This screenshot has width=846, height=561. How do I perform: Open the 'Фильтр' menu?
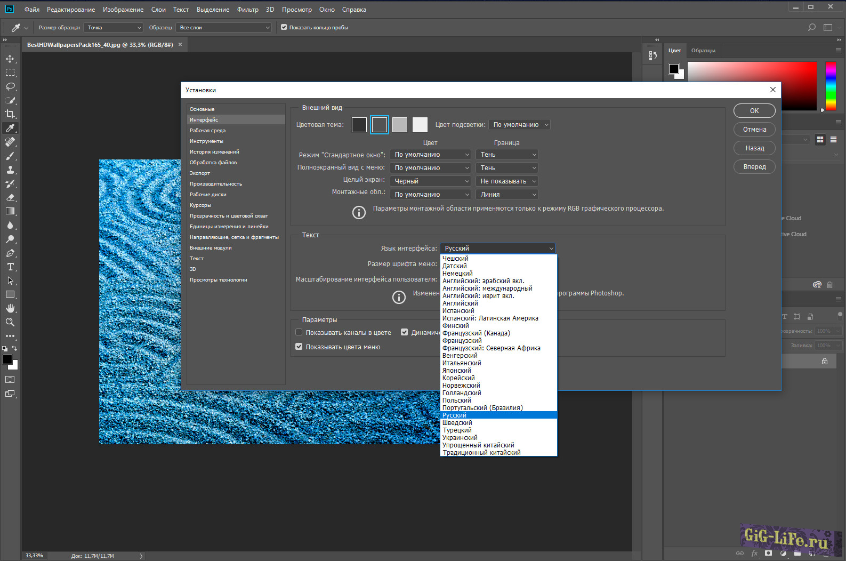tap(247, 10)
